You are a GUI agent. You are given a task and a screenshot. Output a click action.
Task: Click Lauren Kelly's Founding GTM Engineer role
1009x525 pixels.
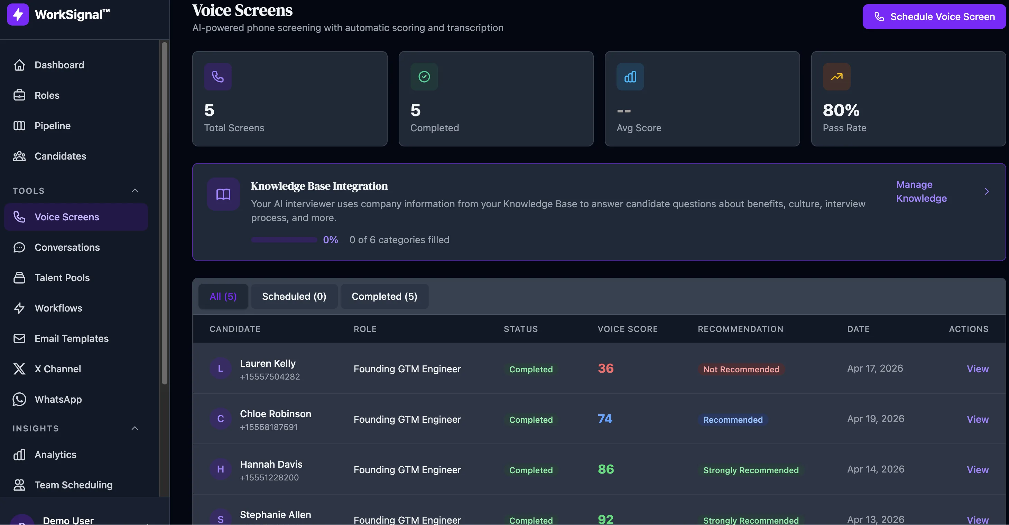(x=407, y=369)
